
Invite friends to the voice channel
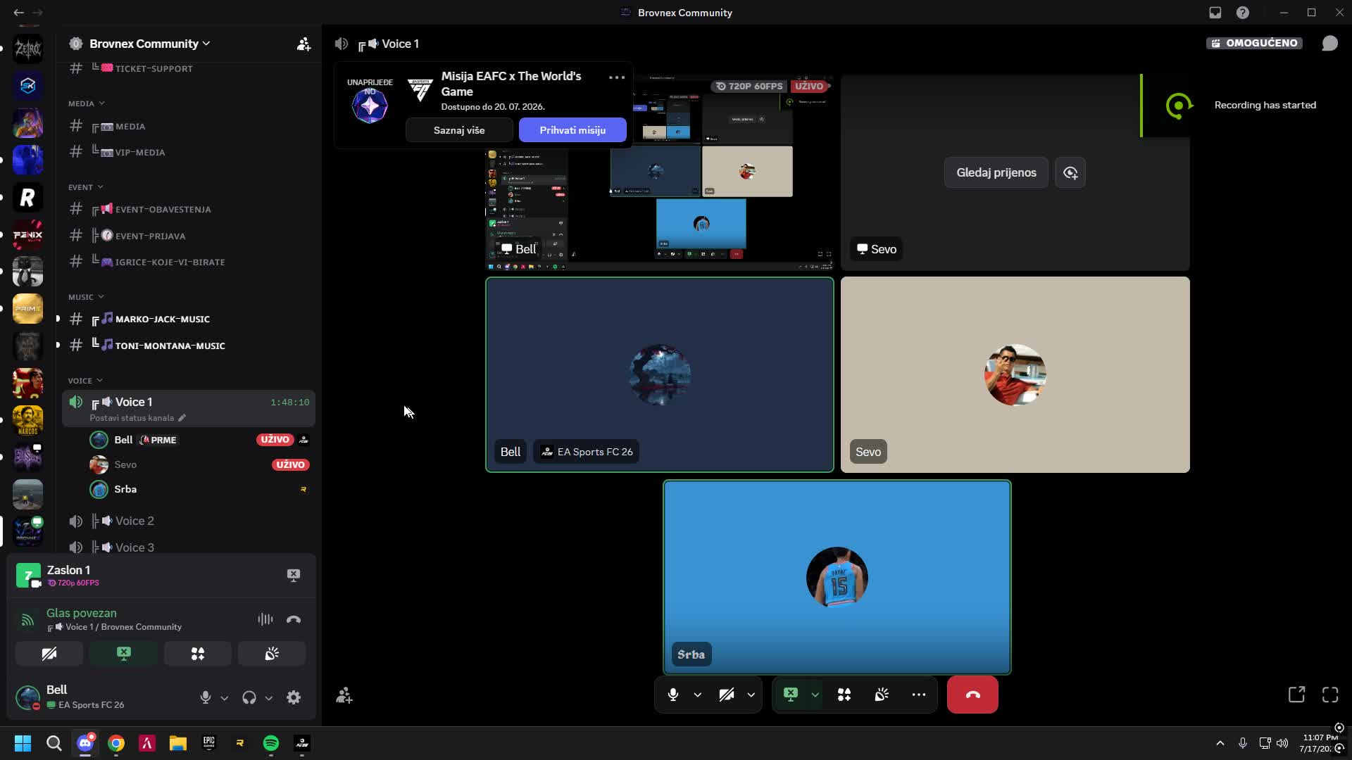click(344, 696)
